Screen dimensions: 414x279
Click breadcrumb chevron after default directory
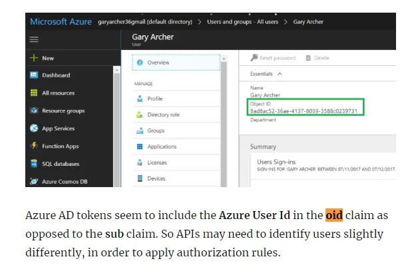200,22
